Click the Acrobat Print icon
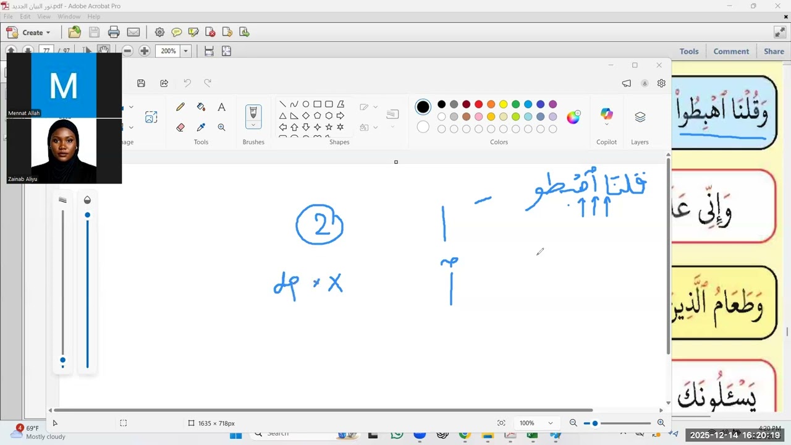The image size is (791, 445). click(x=114, y=32)
